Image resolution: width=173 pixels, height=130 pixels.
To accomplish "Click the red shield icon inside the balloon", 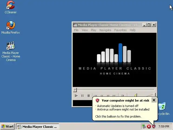I will click(x=97, y=100).
